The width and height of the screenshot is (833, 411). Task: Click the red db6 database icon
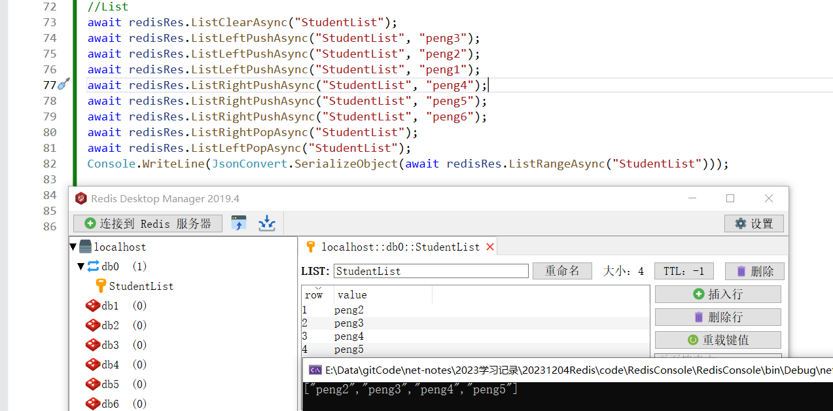click(x=93, y=404)
